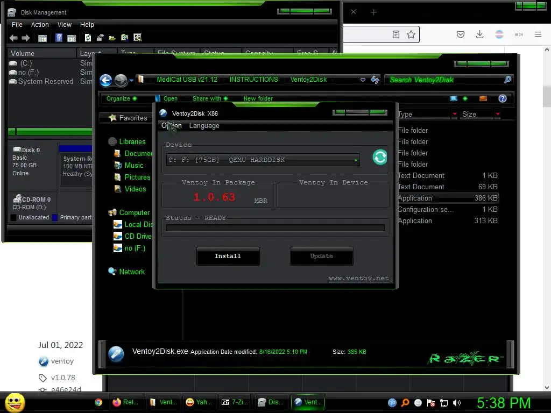Click Search Ventoy2Disk input field

444,80
